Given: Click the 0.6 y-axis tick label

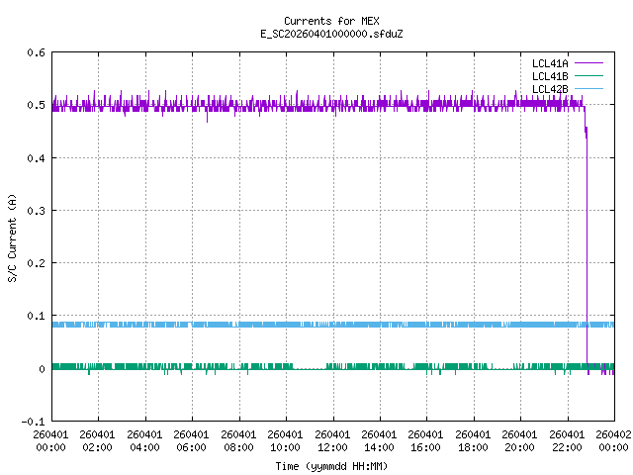Looking at the screenshot, I should click(x=35, y=53).
